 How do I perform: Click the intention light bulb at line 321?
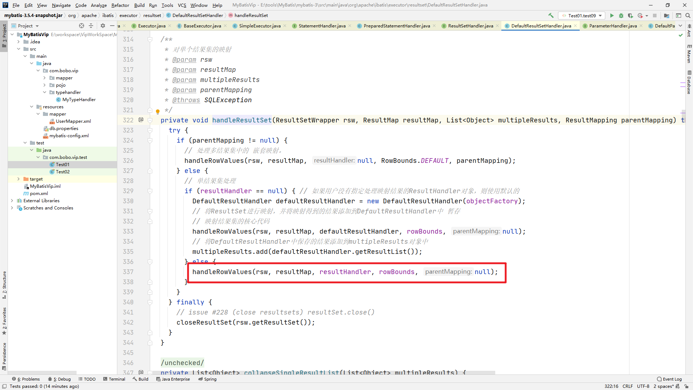[x=158, y=111]
